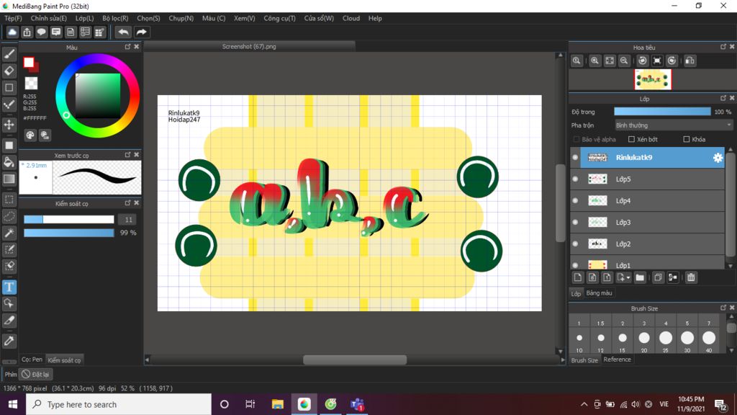Image resolution: width=737 pixels, height=415 pixels.
Task: Enable the Xén bớt checkbox
Action: point(631,139)
